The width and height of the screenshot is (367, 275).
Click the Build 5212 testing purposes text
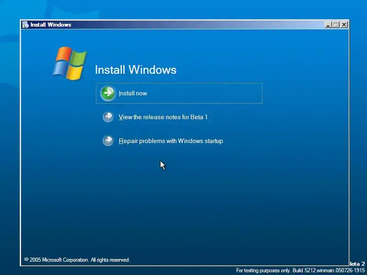point(300,270)
